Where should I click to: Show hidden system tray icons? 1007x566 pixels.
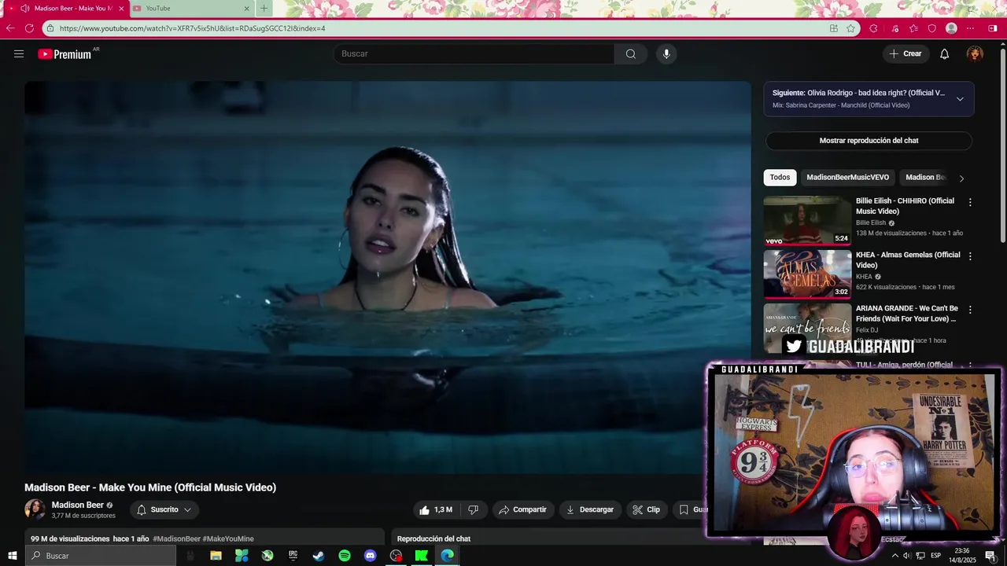pyautogui.click(x=894, y=556)
